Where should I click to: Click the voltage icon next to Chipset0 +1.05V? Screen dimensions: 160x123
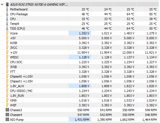(x=7, y=76)
